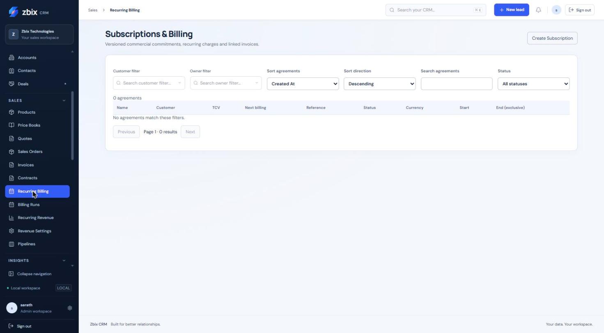
Task: Click the LOCAL badge
Action: pyautogui.click(x=64, y=288)
